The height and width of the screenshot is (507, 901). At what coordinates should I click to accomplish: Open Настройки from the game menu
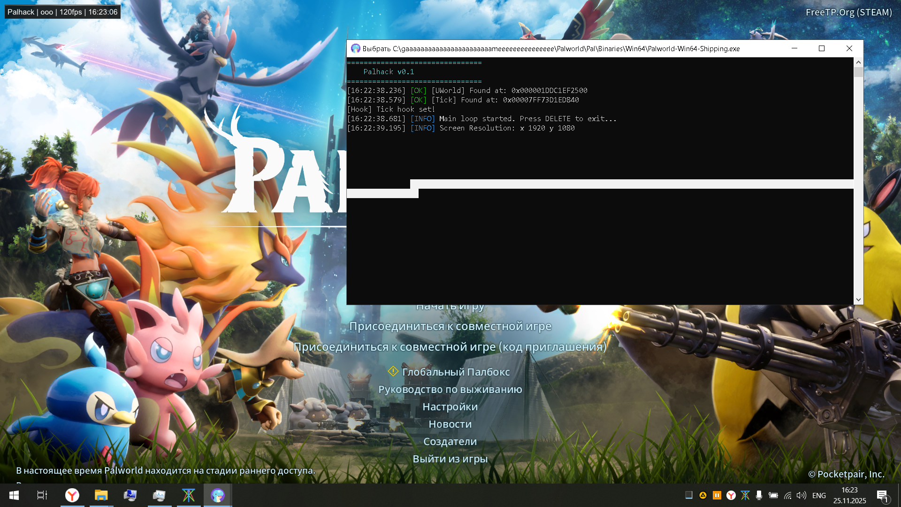450,407
